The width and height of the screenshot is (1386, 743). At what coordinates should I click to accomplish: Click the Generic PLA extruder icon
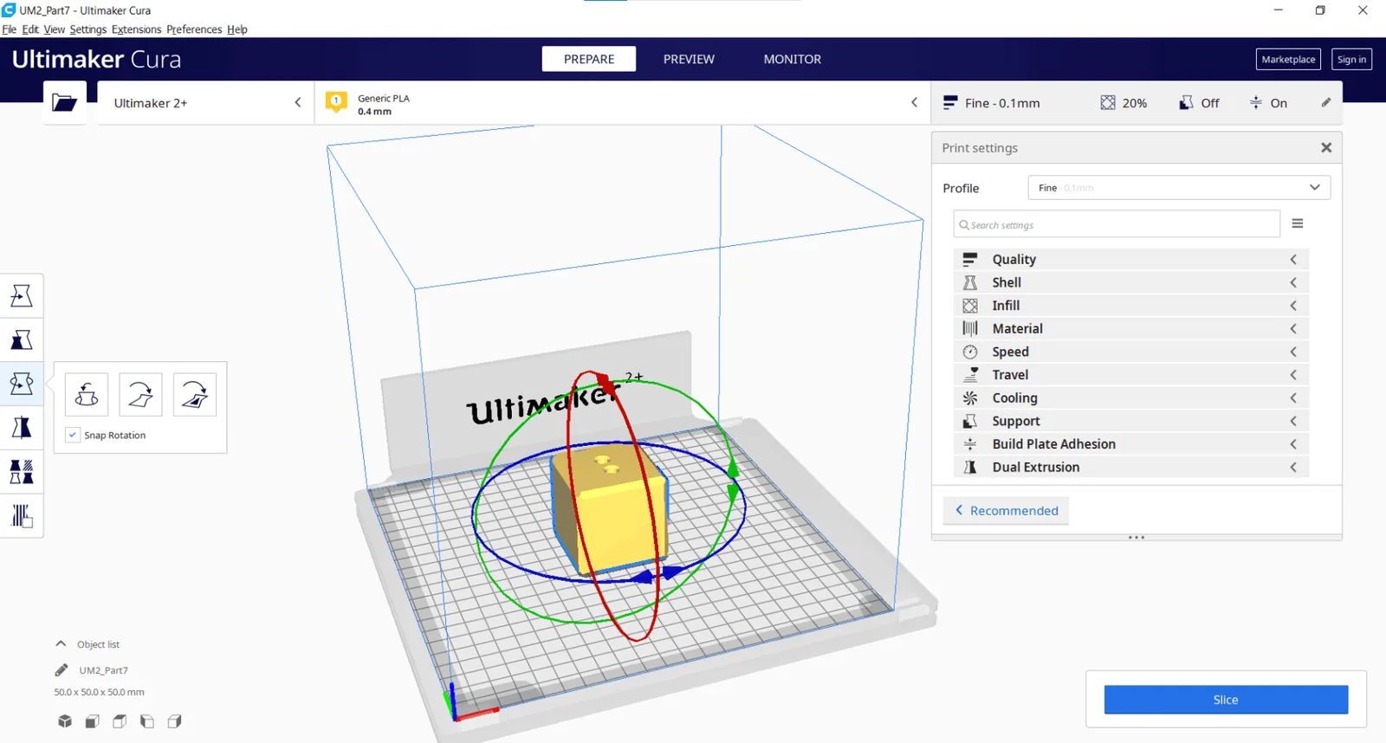click(336, 103)
